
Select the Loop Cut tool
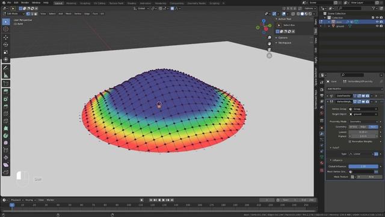(5, 114)
